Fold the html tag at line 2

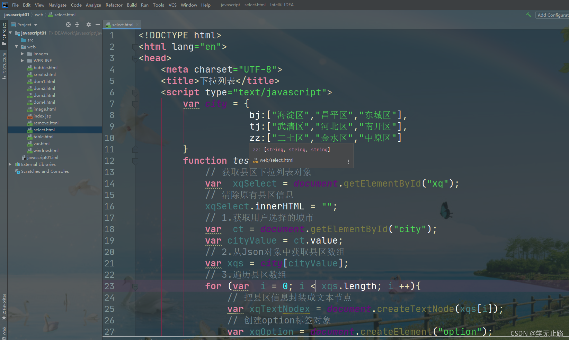point(135,47)
